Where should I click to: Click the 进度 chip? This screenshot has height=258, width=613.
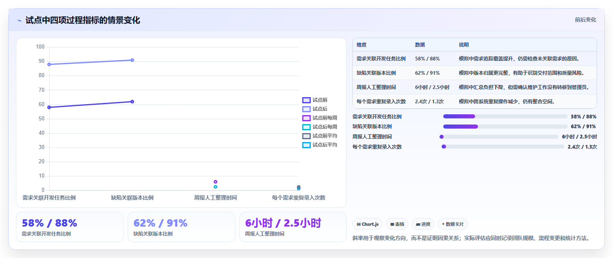point(423,224)
